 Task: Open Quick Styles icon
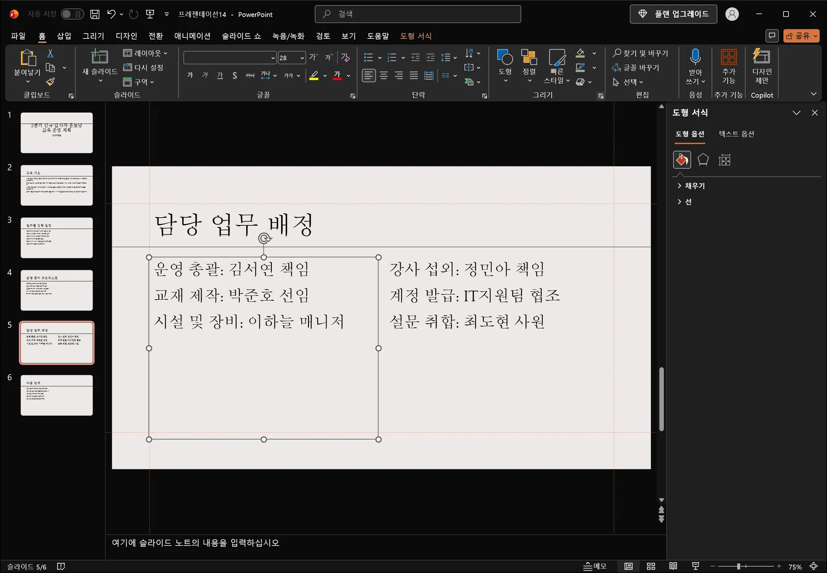(557, 57)
